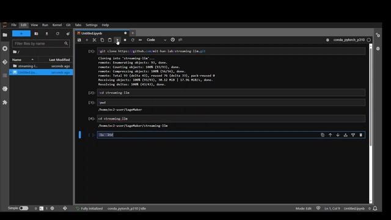
Task: Click the unsaved dot on Untitled.ipynb tab
Action: pyautogui.click(x=125, y=33)
